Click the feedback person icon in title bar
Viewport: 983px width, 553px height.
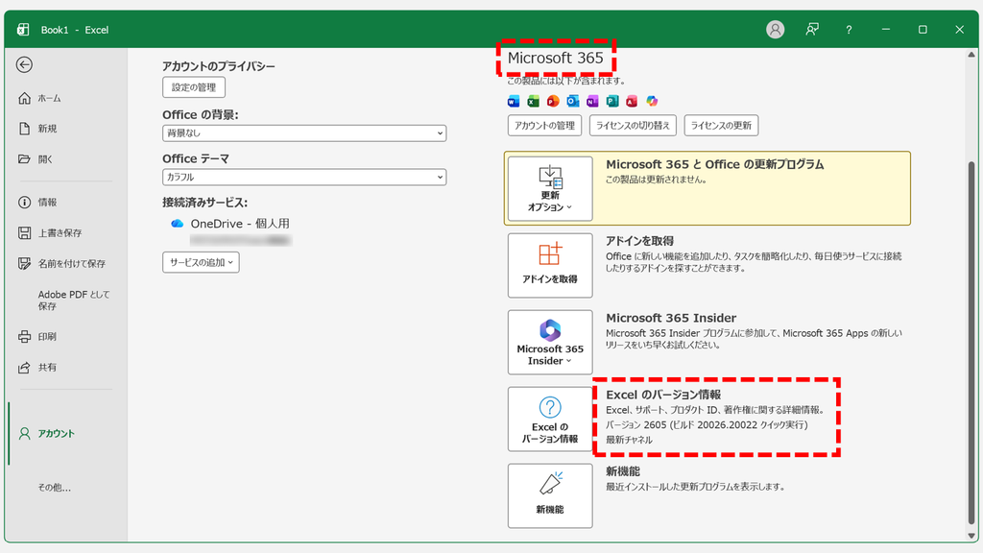[x=812, y=30]
